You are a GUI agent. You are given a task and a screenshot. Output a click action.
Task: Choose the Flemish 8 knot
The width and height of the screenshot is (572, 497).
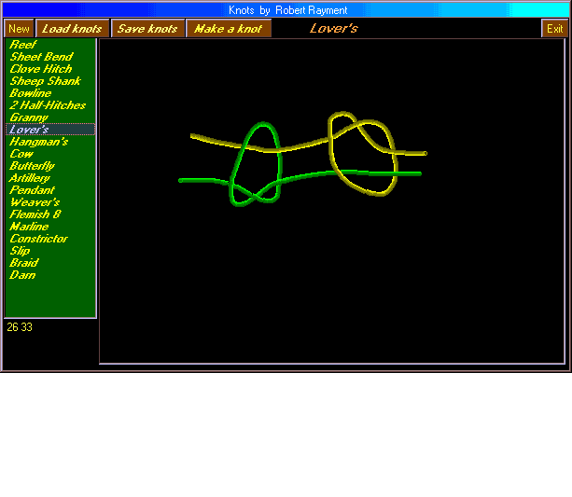point(35,214)
